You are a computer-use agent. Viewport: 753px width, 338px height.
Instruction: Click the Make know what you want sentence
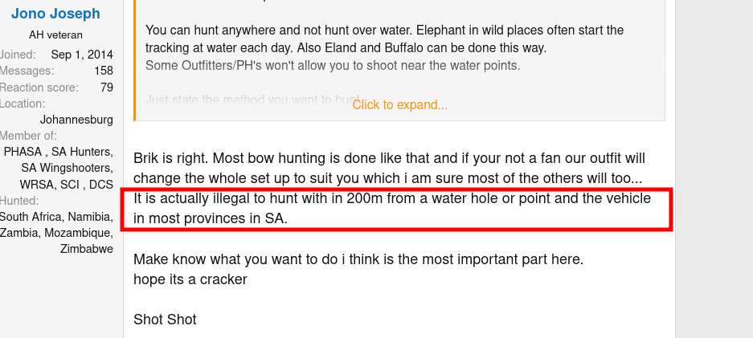tap(358, 259)
